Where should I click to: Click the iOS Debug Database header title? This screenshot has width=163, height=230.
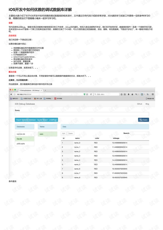[x=25, y=104]
